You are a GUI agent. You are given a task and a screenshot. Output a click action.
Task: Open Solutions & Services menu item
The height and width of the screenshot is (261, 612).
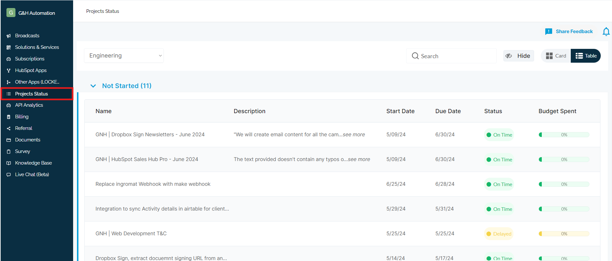(x=37, y=47)
